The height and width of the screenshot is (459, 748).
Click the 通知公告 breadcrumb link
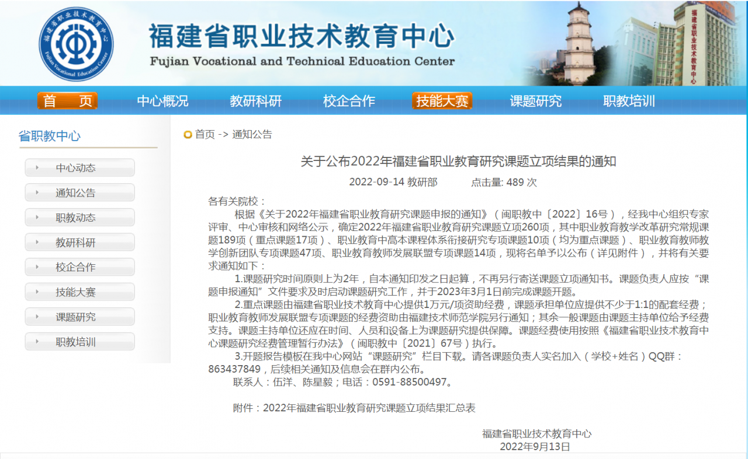252,135
